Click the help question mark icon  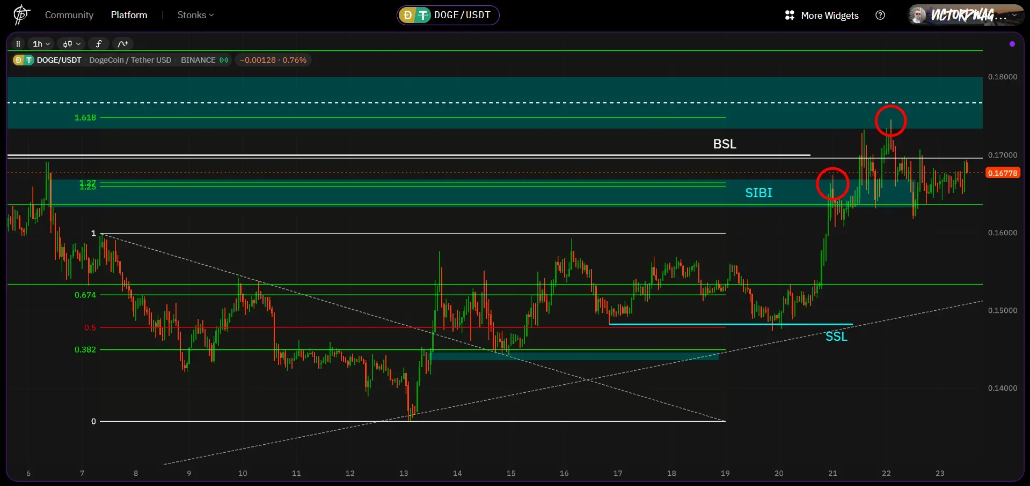coord(880,15)
